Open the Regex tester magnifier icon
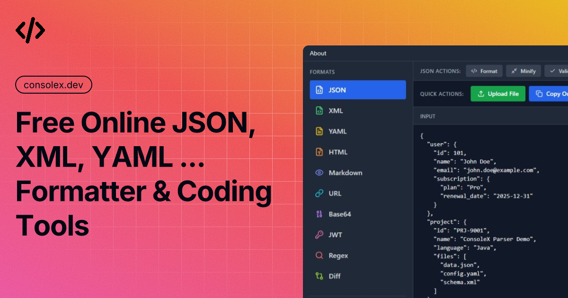The width and height of the screenshot is (568, 298). point(319,255)
